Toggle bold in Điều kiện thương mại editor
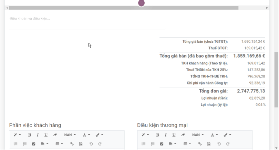 click(157, 135)
